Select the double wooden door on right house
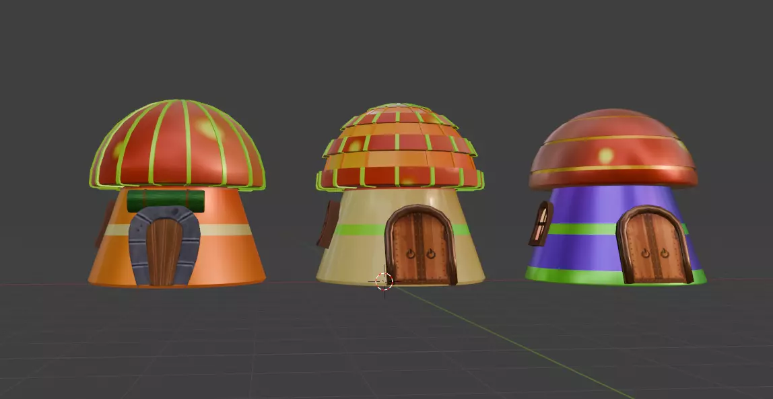This screenshot has width=773, height=399. click(x=654, y=245)
